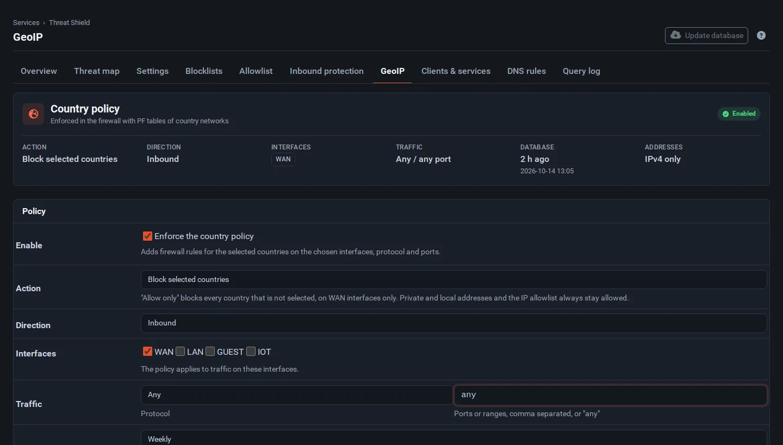Go to the Allowlist tab
The height and width of the screenshot is (445, 783).
coord(256,71)
